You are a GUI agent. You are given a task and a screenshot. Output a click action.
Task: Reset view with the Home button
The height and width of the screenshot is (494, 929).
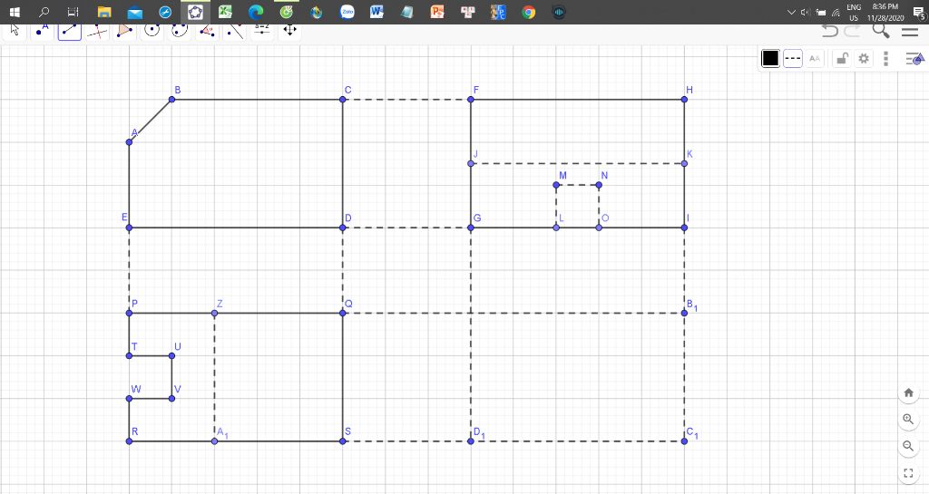pos(908,392)
